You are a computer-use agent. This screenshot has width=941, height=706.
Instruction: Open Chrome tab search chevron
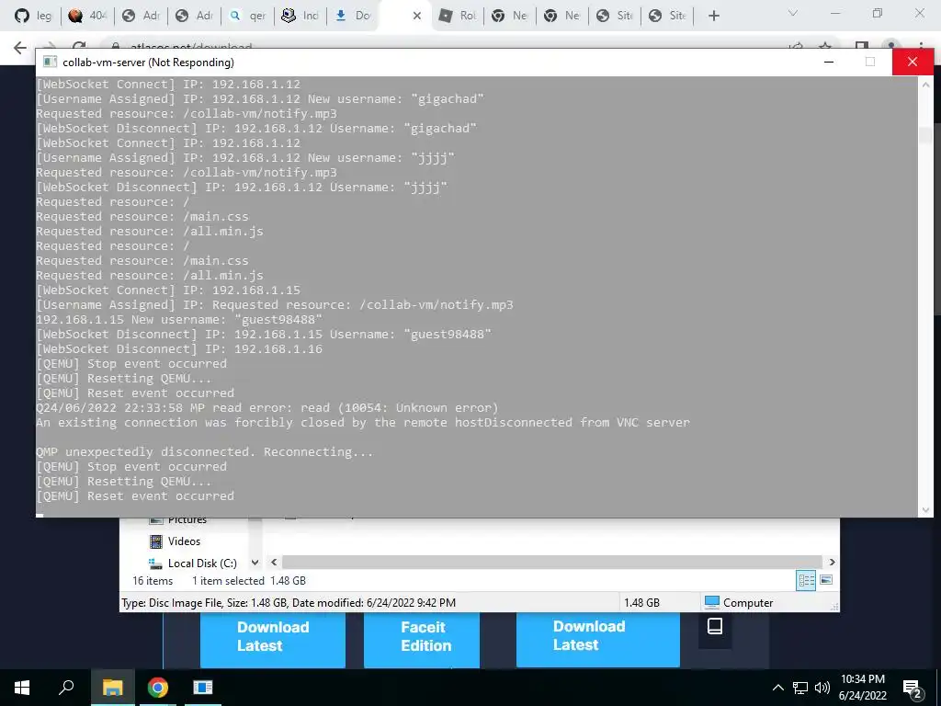pos(793,13)
